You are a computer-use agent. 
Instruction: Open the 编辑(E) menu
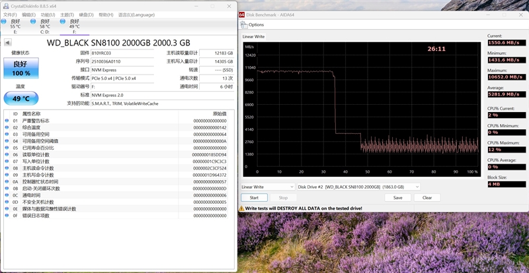(28, 15)
